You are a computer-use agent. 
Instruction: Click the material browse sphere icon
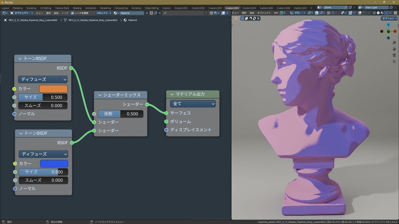[x=116, y=13]
